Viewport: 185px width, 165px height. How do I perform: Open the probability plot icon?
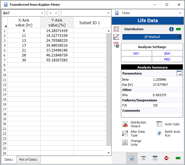point(116,37)
